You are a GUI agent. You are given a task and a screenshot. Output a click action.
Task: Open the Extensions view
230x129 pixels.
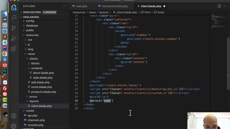(14, 49)
